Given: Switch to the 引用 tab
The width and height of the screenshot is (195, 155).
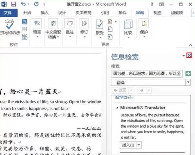Looking at the screenshot, I should 105,13.
